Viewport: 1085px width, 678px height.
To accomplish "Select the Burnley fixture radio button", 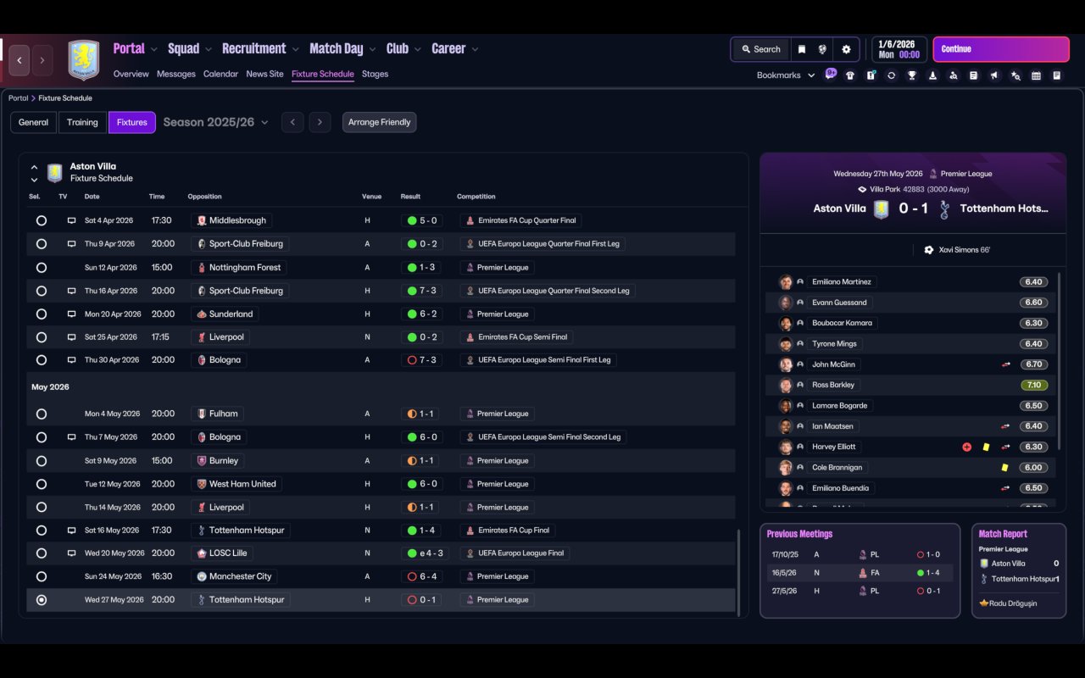I will pos(42,461).
